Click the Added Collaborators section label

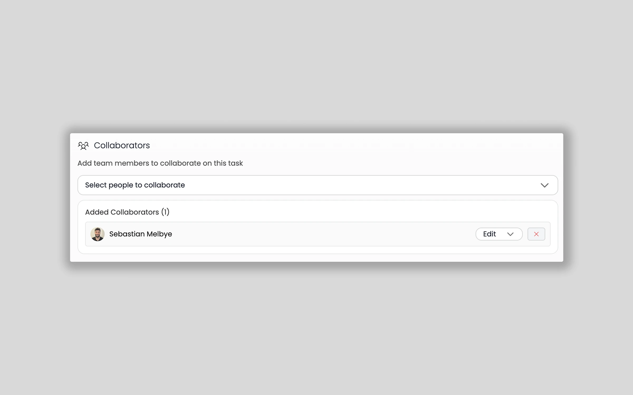click(x=127, y=212)
